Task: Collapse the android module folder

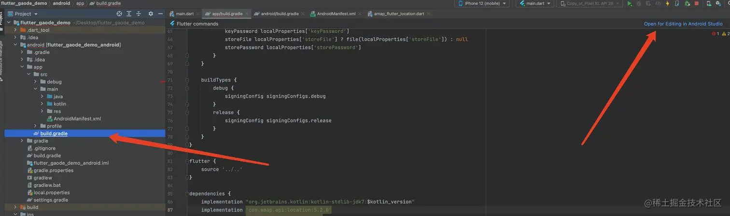Action: click(x=15, y=45)
